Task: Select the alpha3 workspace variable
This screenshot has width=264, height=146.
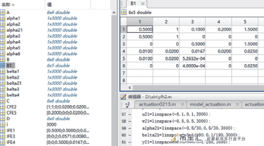Action: click(x=14, y=36)
